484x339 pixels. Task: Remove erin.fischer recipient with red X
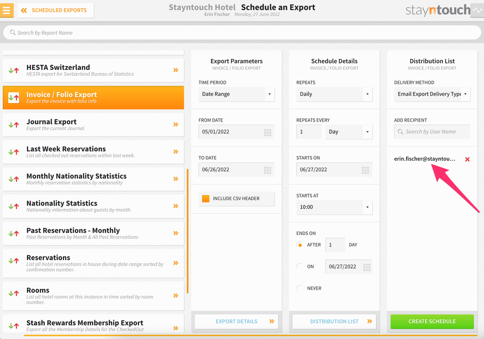coord(467,159)
